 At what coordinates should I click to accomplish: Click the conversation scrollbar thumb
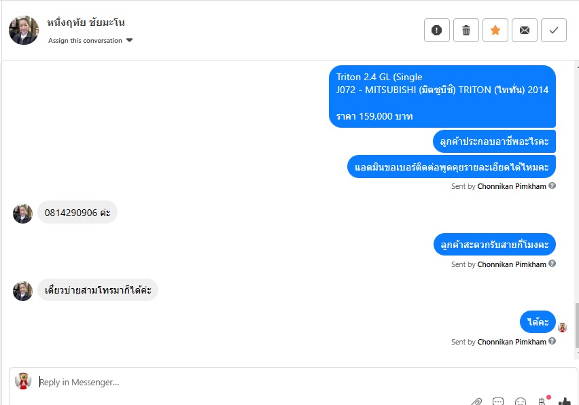(576, 328)
